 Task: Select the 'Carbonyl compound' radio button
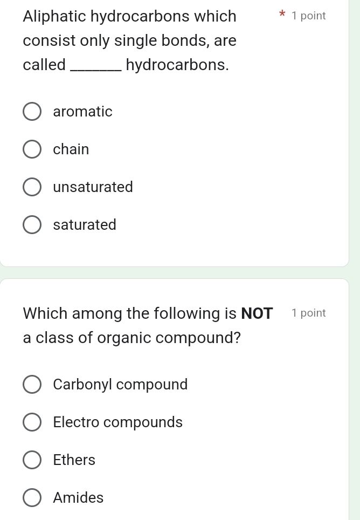pyautogui.click(x=32, y=385)
